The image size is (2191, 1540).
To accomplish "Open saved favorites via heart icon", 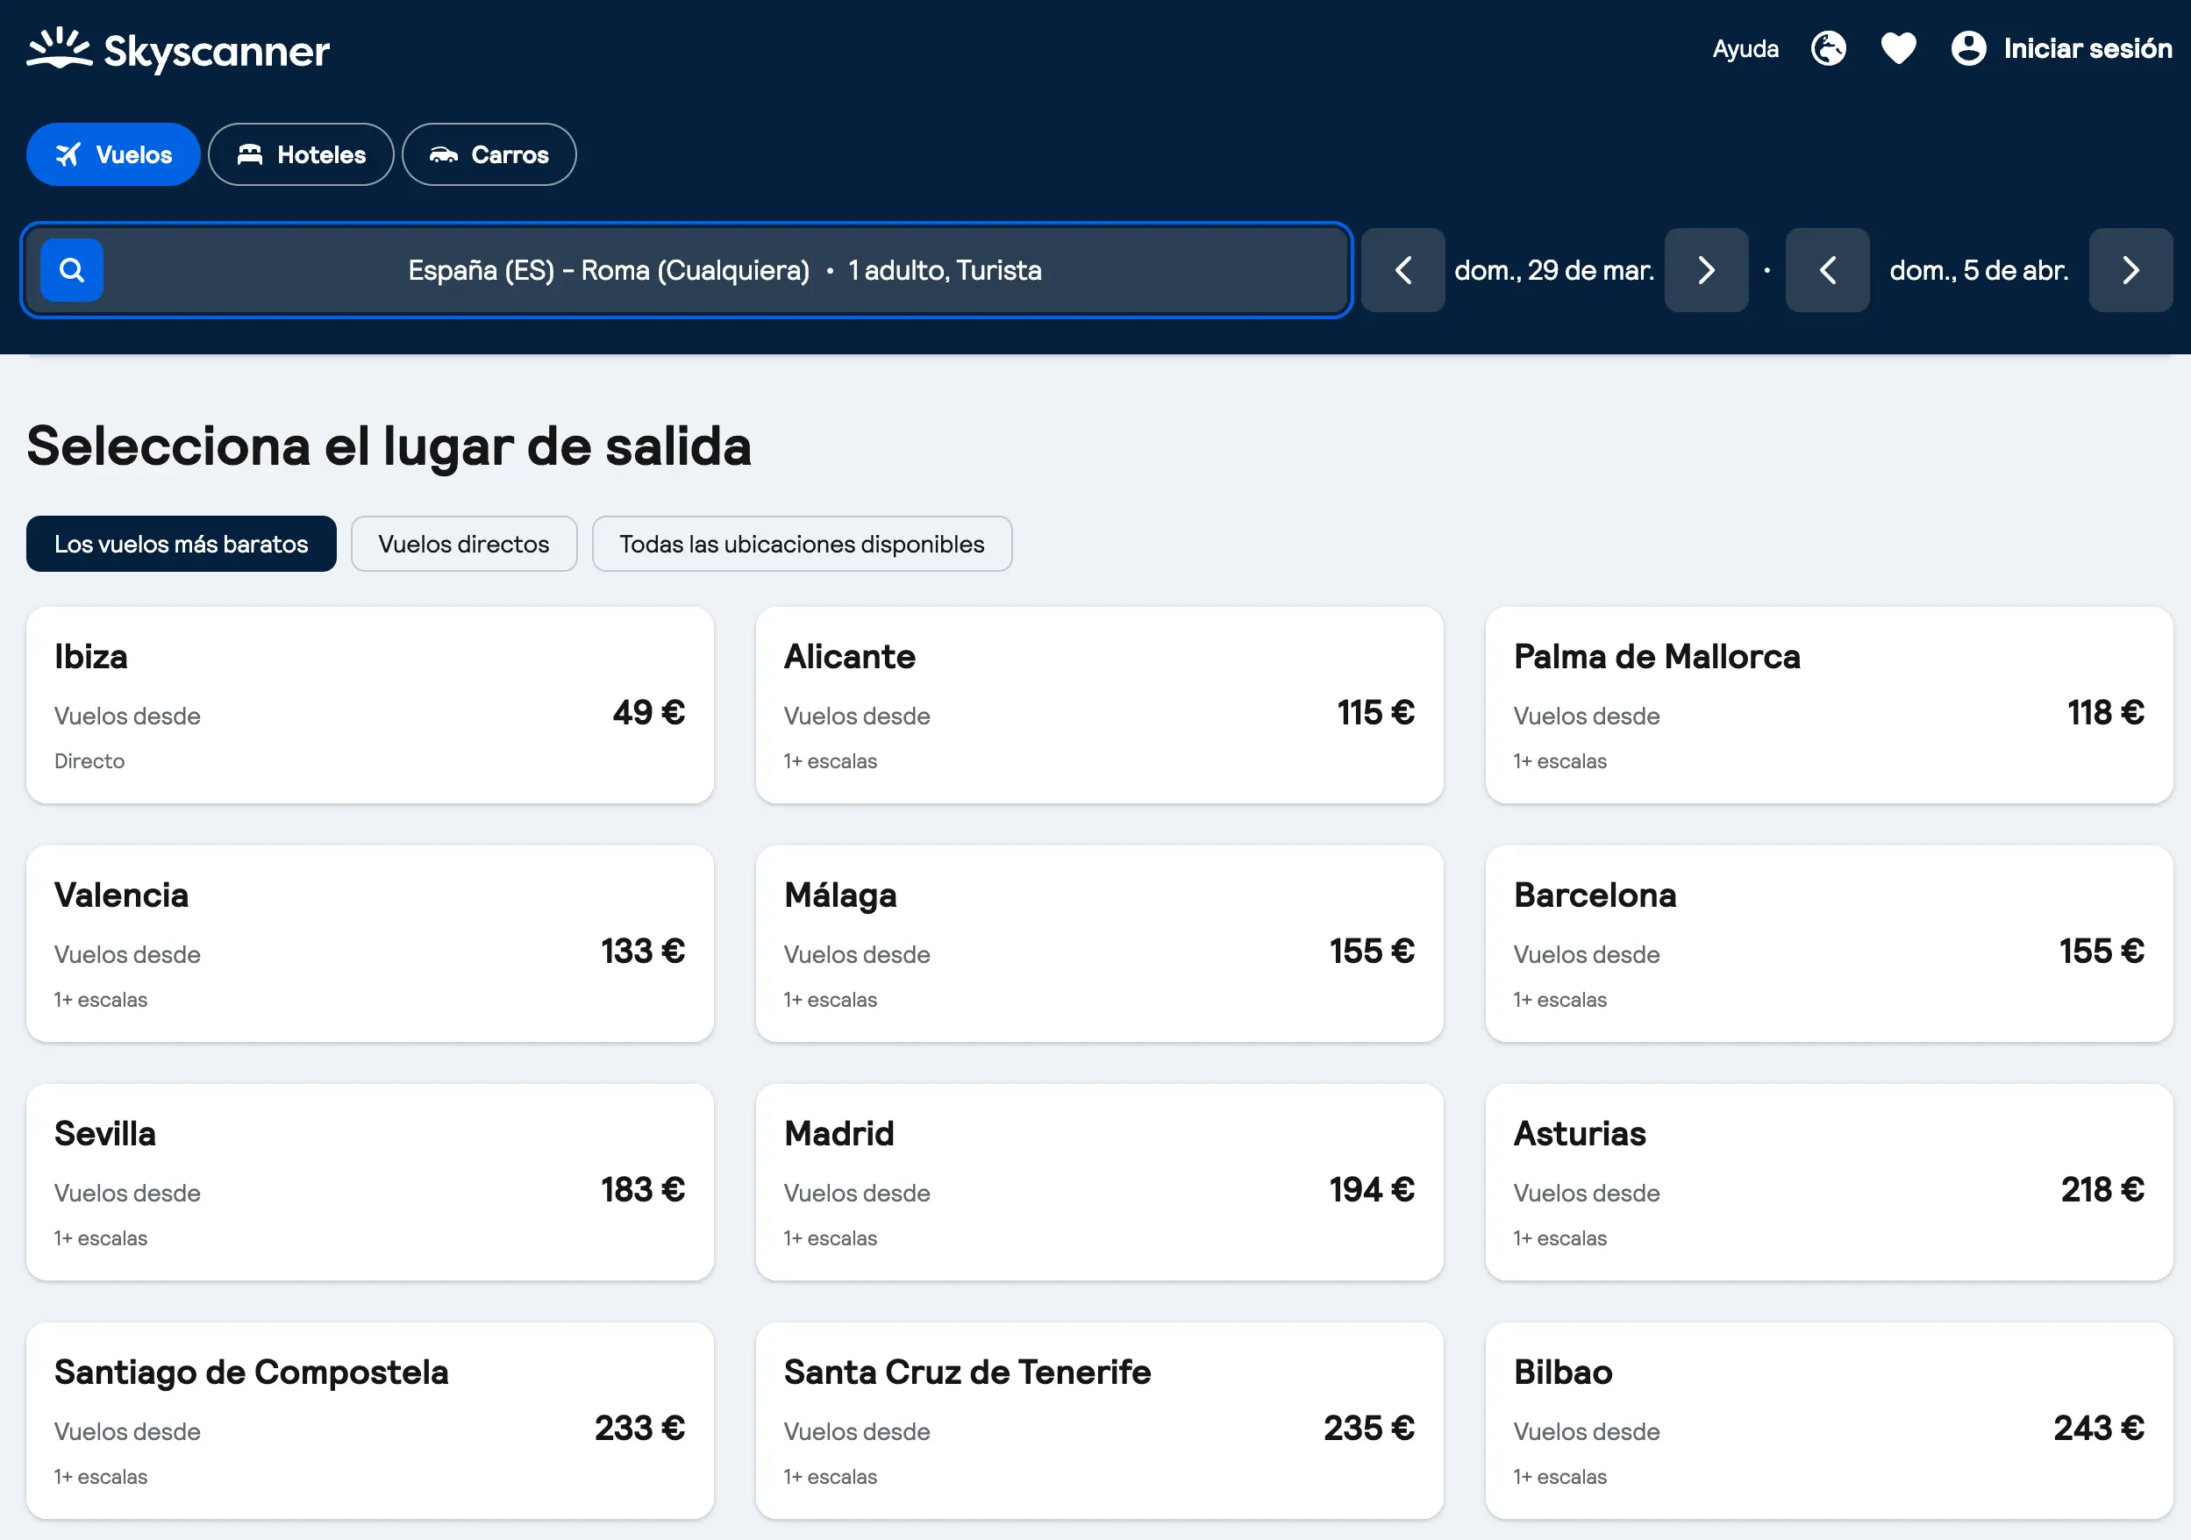I will 1898,47.
